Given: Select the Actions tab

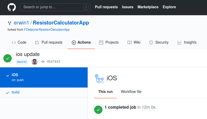Looking at the screenshot, I should coord(81,42).
